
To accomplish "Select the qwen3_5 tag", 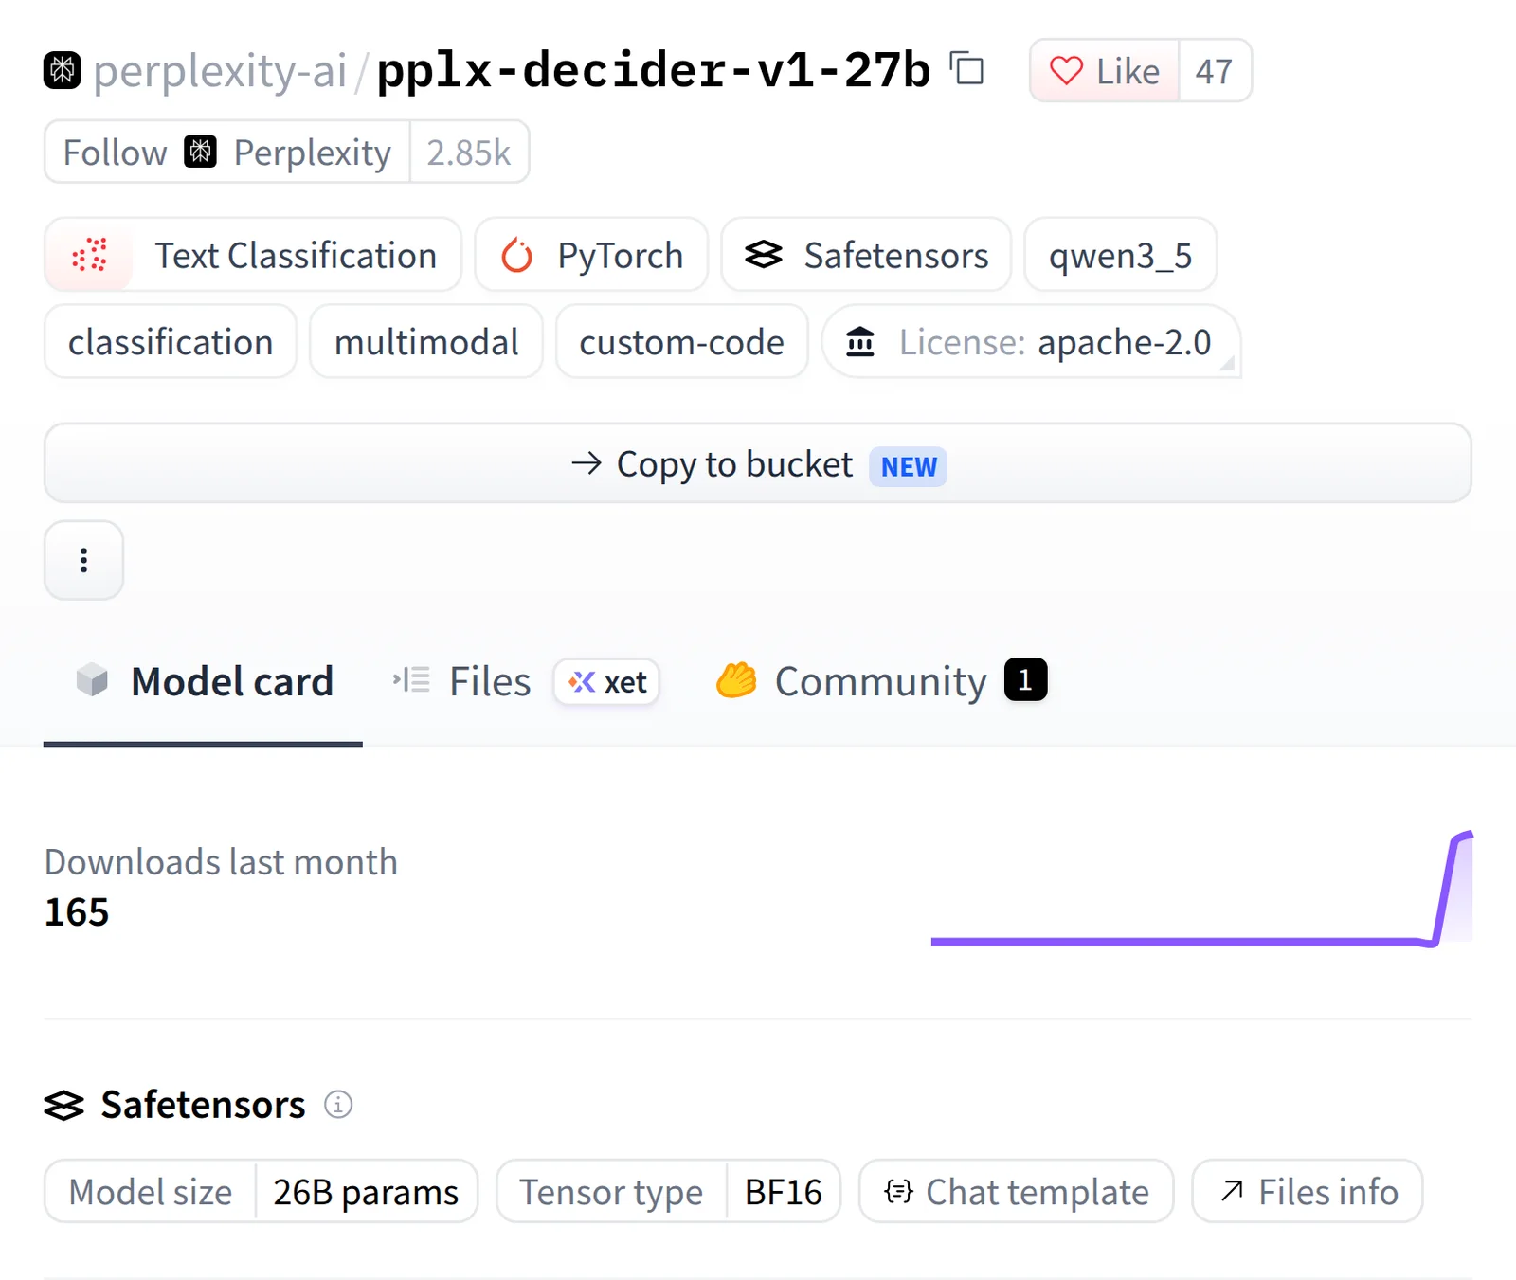I will [x=1121, y=255].
